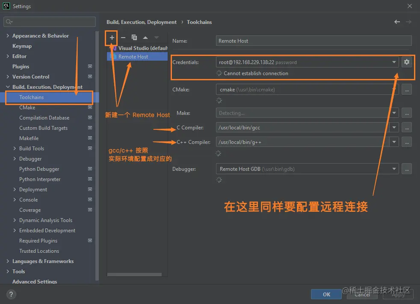Duplicate the Remote Host toolchain via the copy icon

(133, 38)
